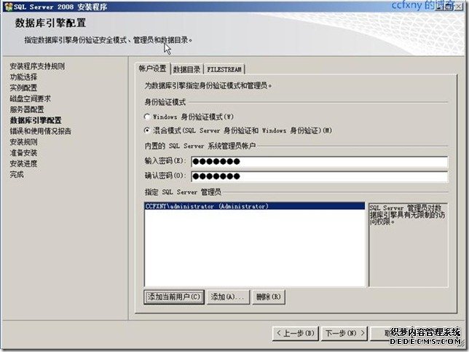Open the 数据目录 tab
469x352 pixels.
click(186, 69)
